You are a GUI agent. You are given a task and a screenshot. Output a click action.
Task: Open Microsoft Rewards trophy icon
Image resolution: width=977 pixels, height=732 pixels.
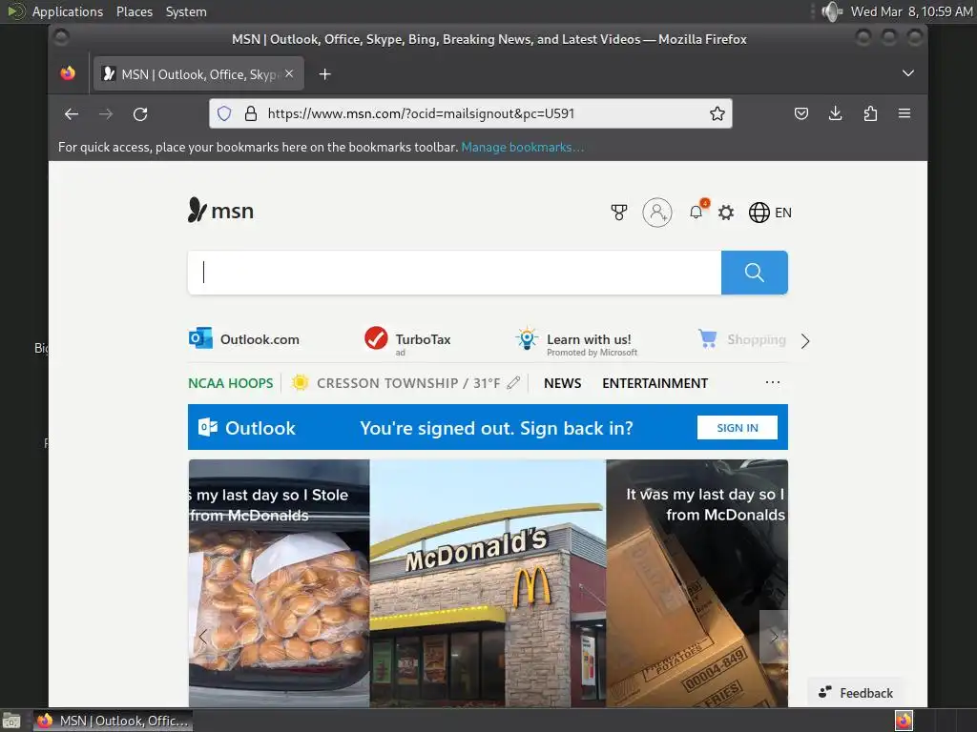pyautogui.click(x=618, y=213)
